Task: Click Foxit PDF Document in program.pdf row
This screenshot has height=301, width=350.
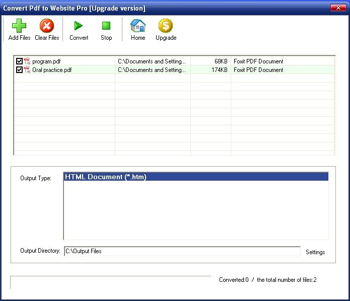Action: click(x=258, y=61)
